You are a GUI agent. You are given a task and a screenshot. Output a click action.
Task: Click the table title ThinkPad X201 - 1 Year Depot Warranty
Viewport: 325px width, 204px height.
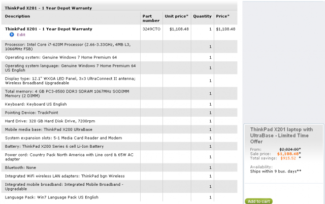click(x=48, y=8)
